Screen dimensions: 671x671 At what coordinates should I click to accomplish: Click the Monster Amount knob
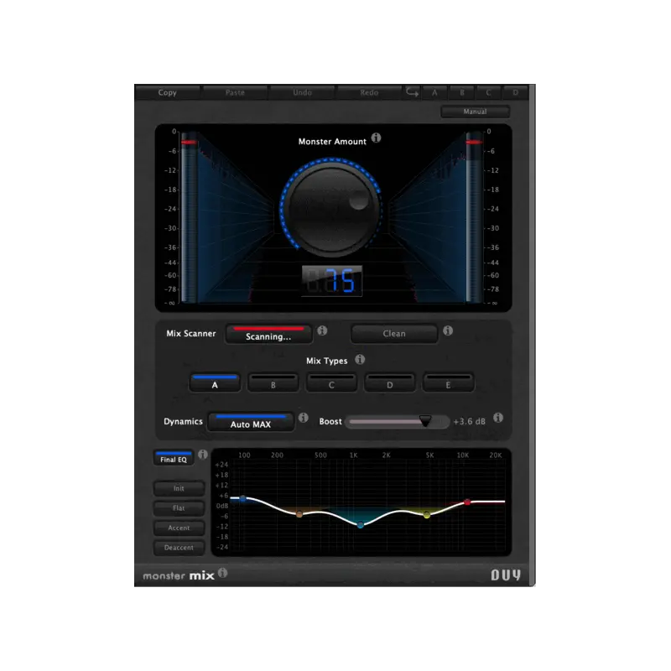331,209
